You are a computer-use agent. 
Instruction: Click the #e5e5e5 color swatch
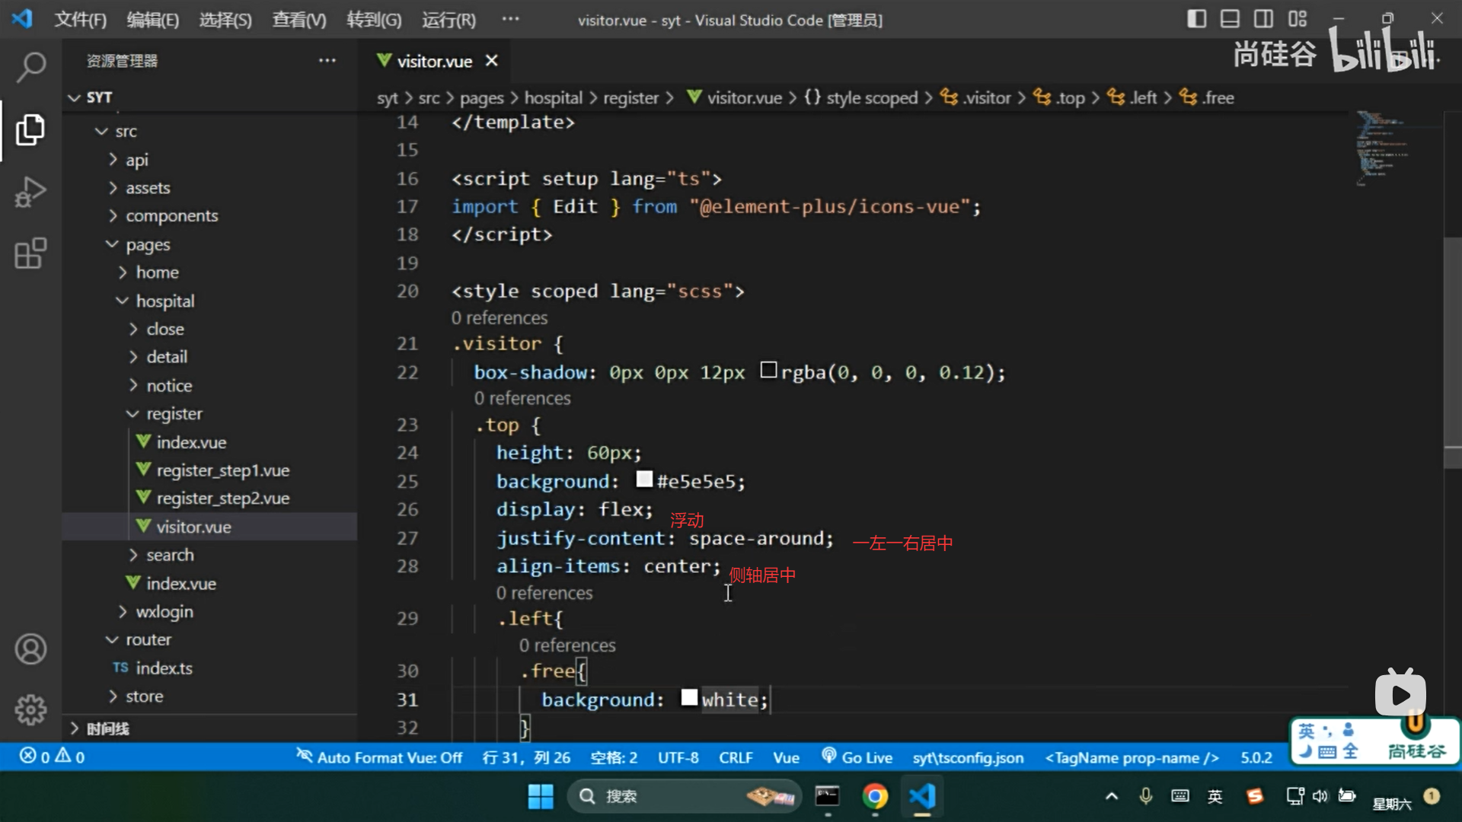pos(644,479)
